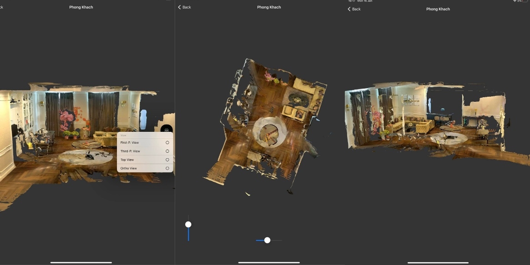Go Back in the top-down view panel
This screenshot has height=265, width=530.
click(x=184, y=7)
